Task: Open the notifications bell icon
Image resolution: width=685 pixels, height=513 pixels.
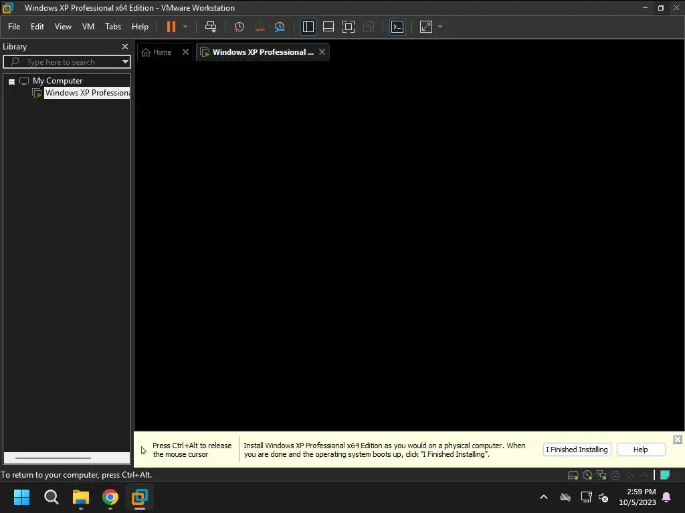Action: tap(667, 497)
